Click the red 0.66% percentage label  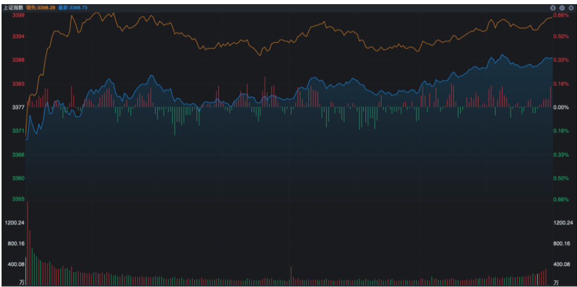click(561, 16)
